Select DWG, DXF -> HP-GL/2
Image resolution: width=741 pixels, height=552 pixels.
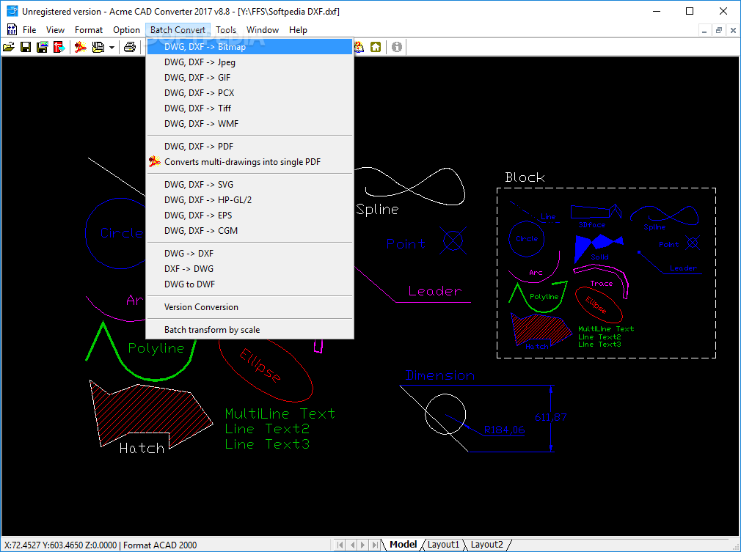(250, 199)
